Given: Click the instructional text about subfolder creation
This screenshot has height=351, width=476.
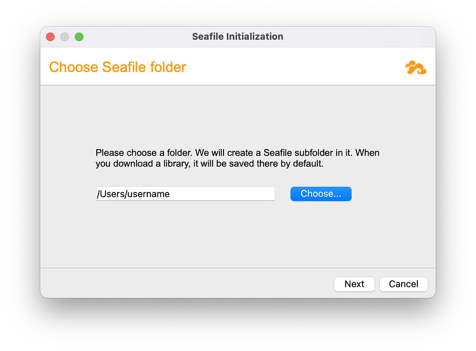Looking at the screenshot, I should coord(237,158).
